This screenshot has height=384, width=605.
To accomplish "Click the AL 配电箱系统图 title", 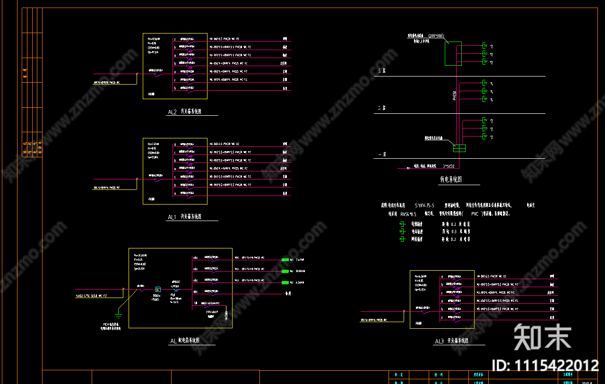I will click(x=185, y=341).
